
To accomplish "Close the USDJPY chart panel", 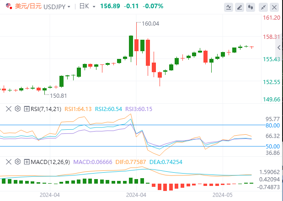I will pos(274,7).
